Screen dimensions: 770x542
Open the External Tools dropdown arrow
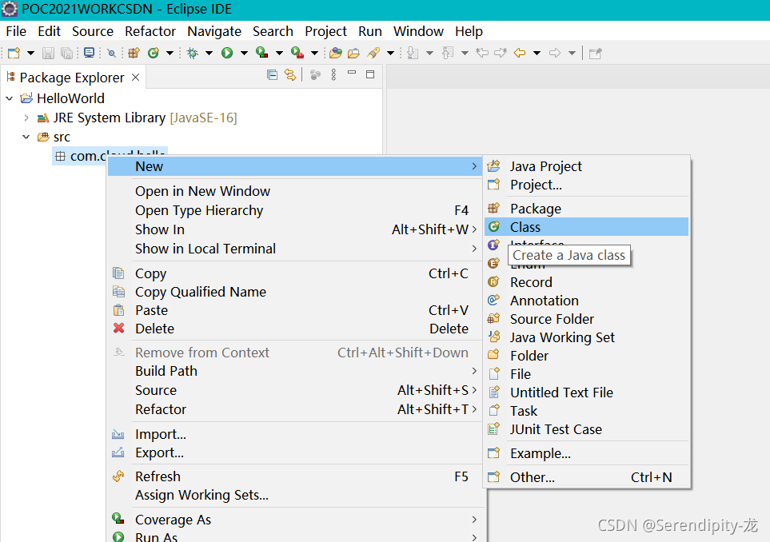pos(315,53)
